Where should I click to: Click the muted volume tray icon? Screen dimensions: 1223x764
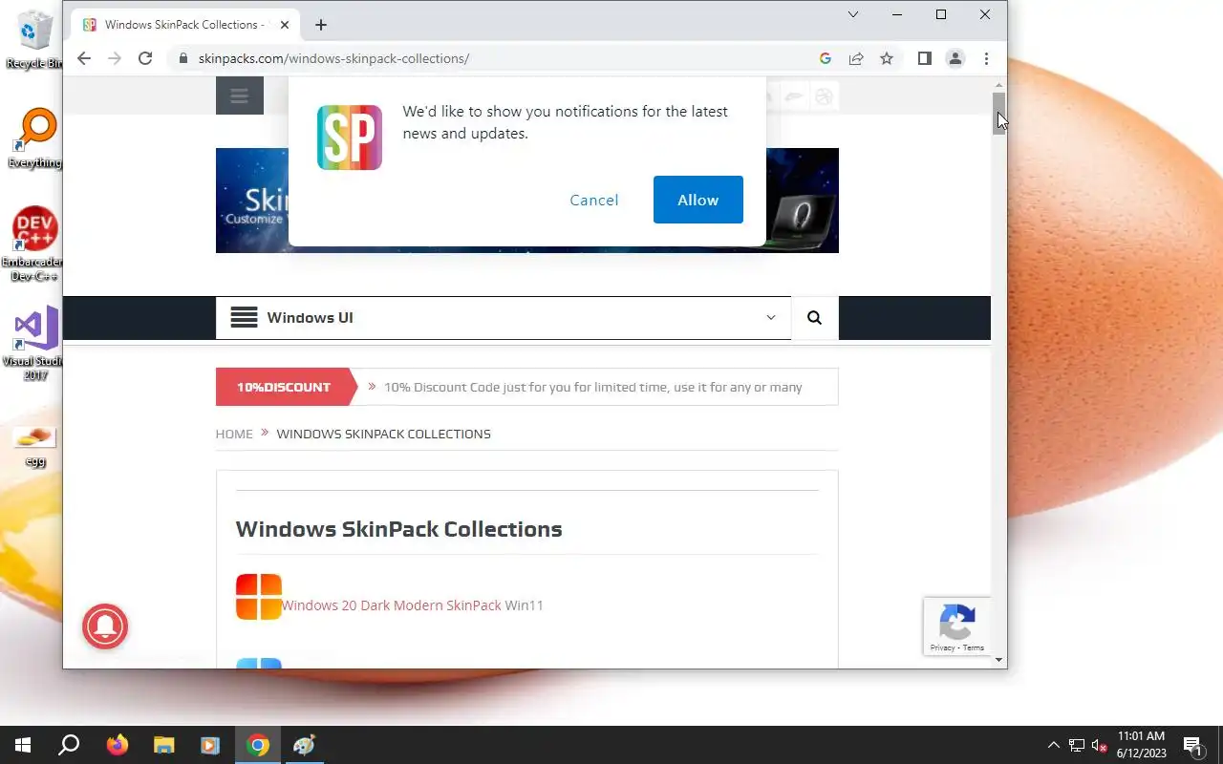(1100, 745)
